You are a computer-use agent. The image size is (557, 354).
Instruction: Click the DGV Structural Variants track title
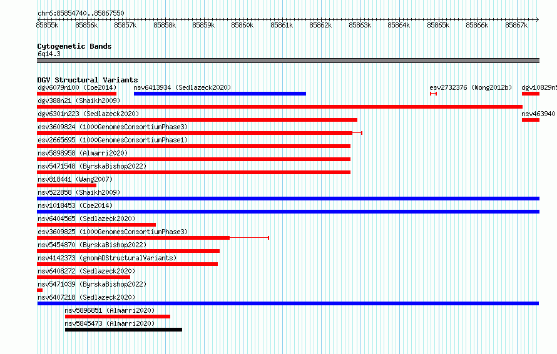click(x=88, y=80)
